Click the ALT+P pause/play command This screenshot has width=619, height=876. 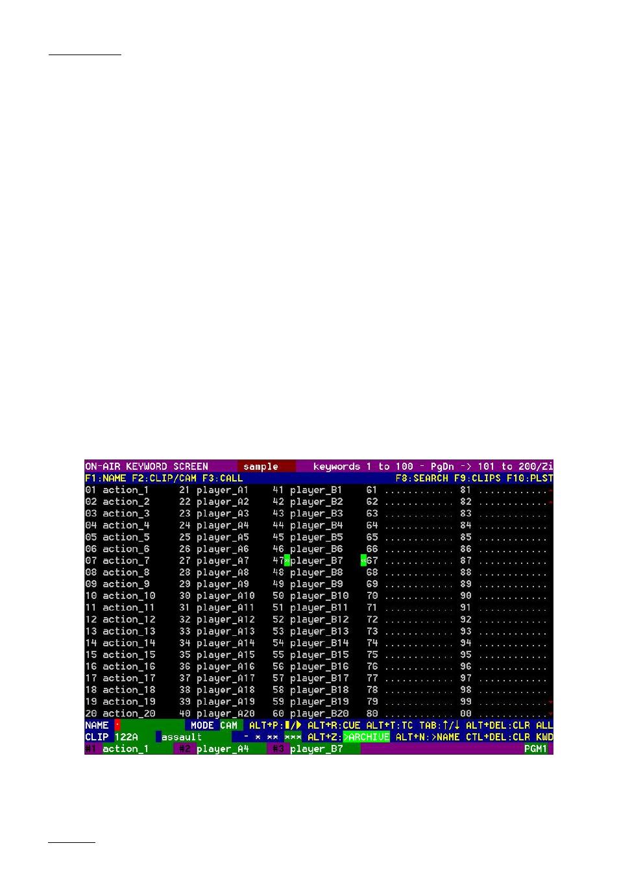[x=275, y=725]
